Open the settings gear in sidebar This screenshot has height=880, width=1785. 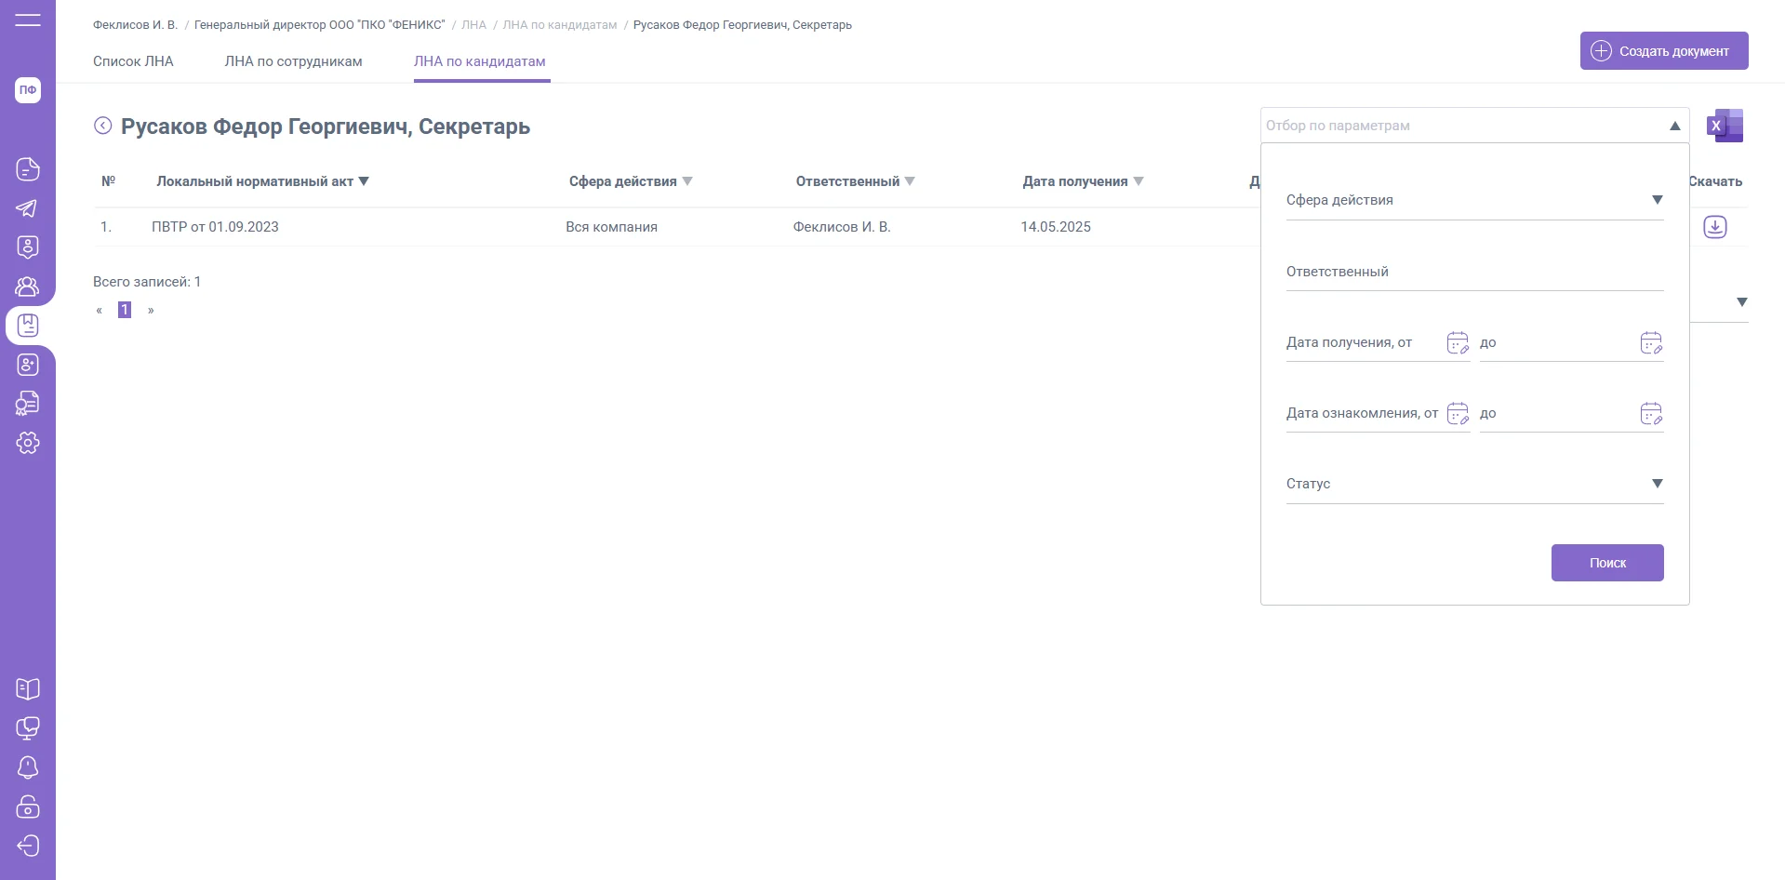tap(28, 443)
